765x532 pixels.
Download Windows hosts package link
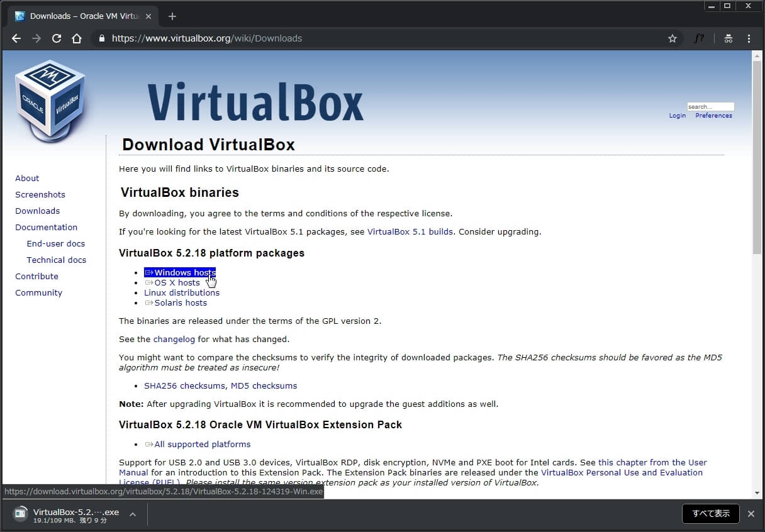click(x=184, y=272)
